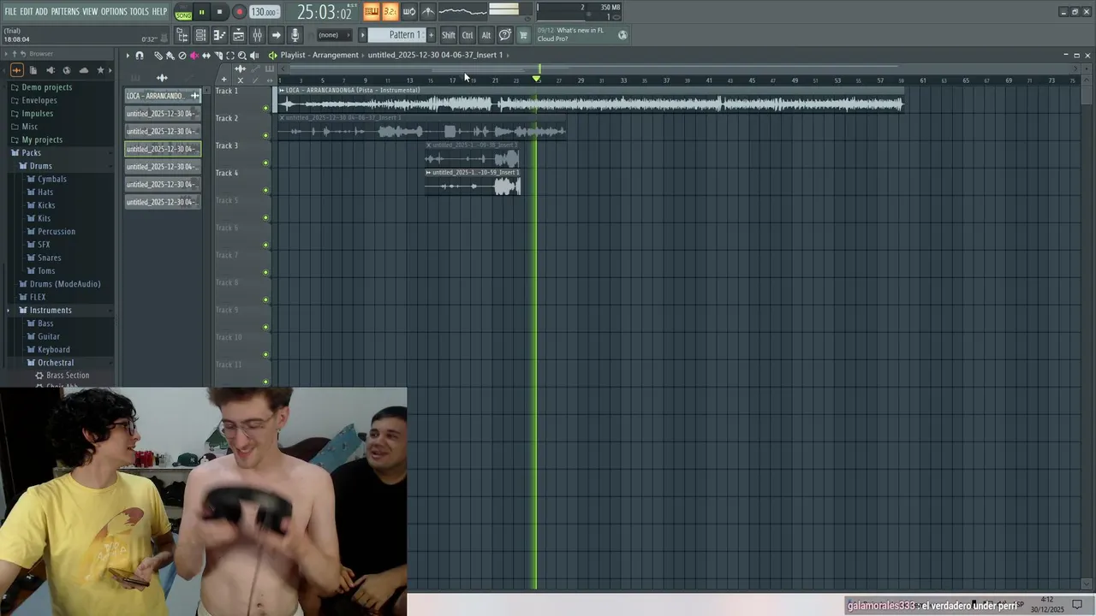Viewport: 1096px width, 616px height.
Task: Open the browser files tab icon
Action: [33, 70]
